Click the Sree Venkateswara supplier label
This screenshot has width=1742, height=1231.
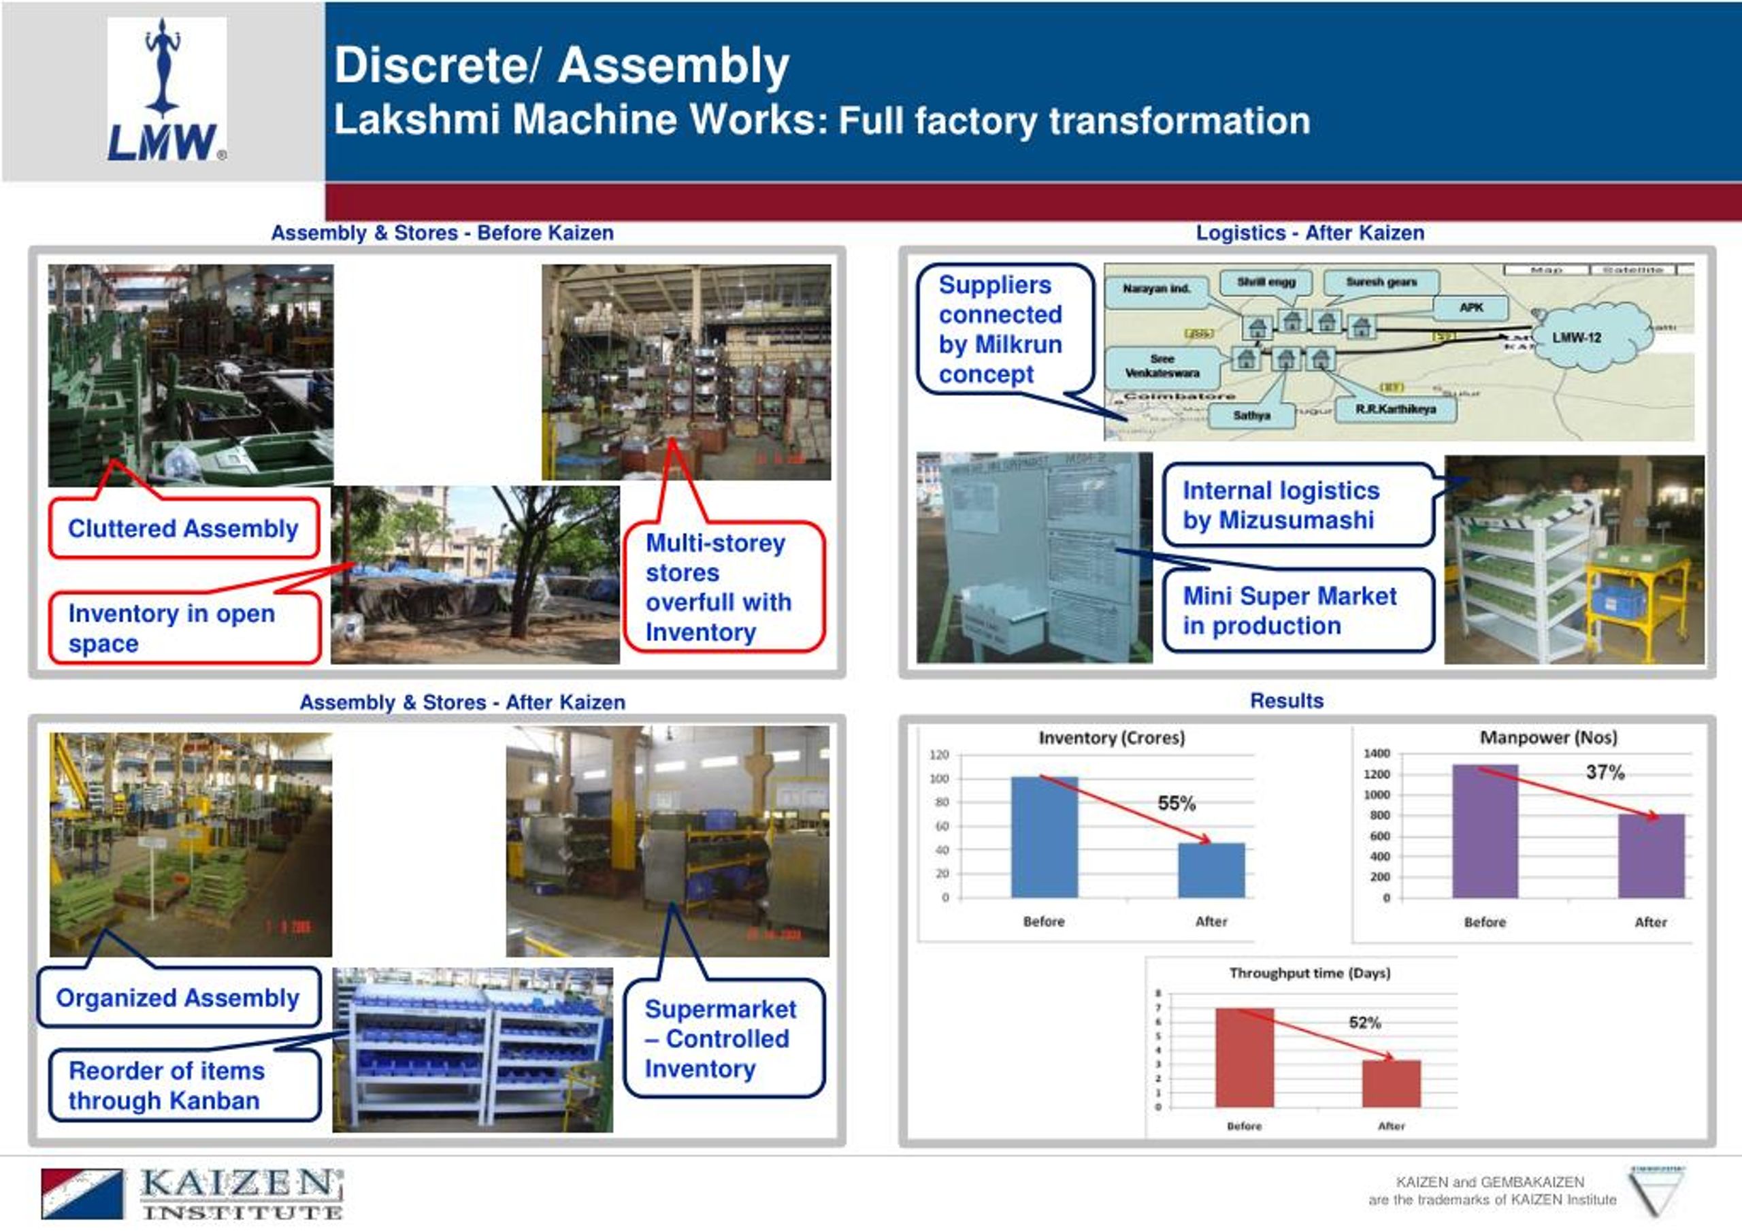(x=1162, y=367)
